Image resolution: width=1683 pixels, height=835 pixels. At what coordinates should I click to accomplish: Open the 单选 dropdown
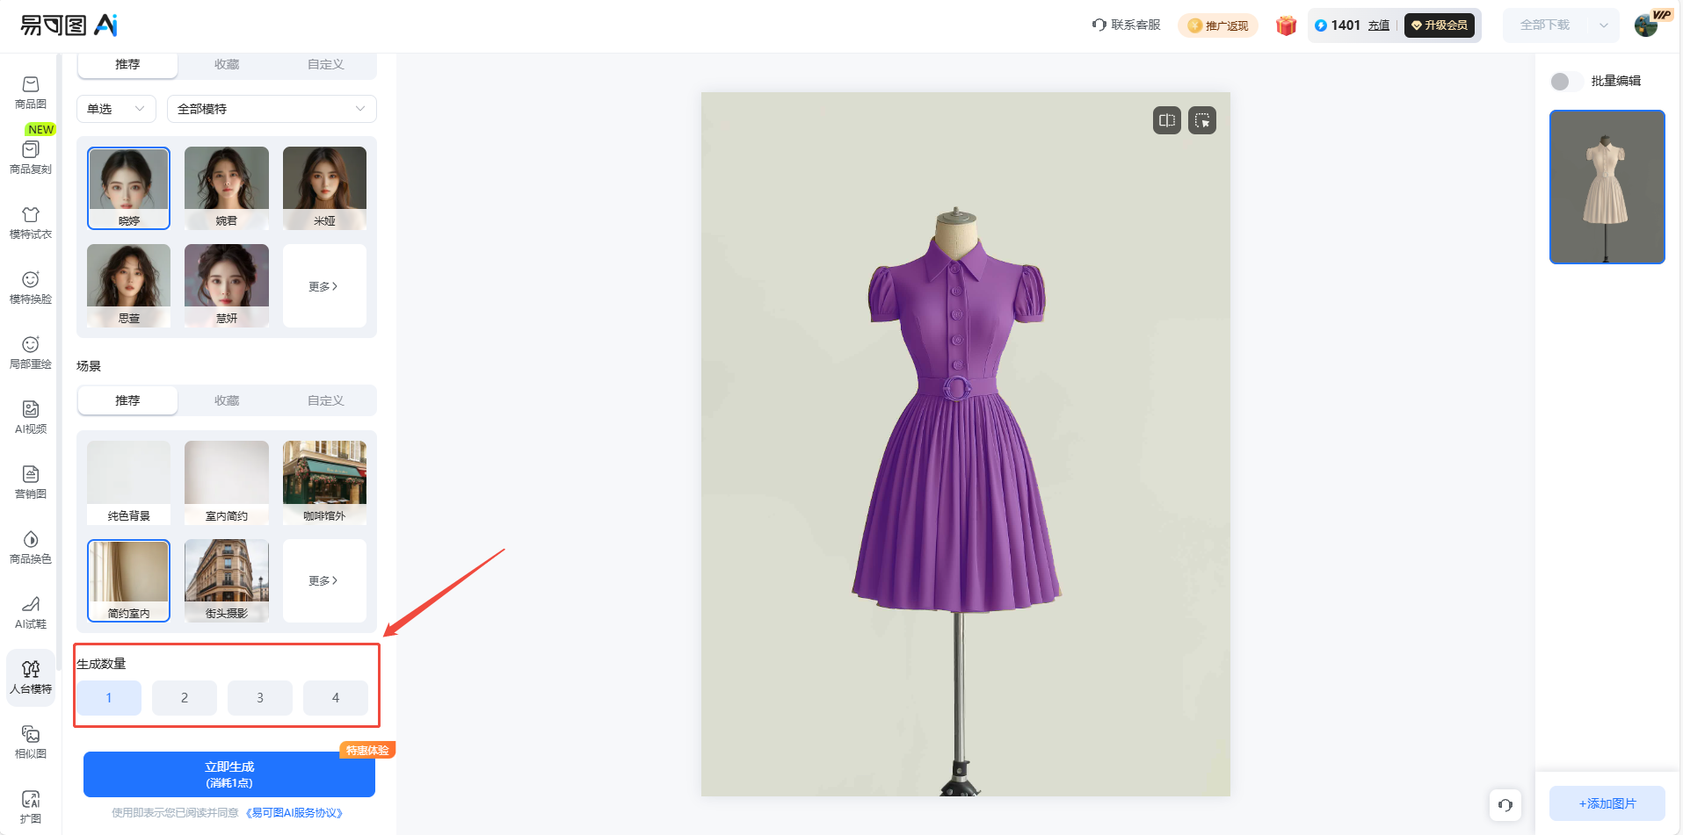click(x=116, y=109)
